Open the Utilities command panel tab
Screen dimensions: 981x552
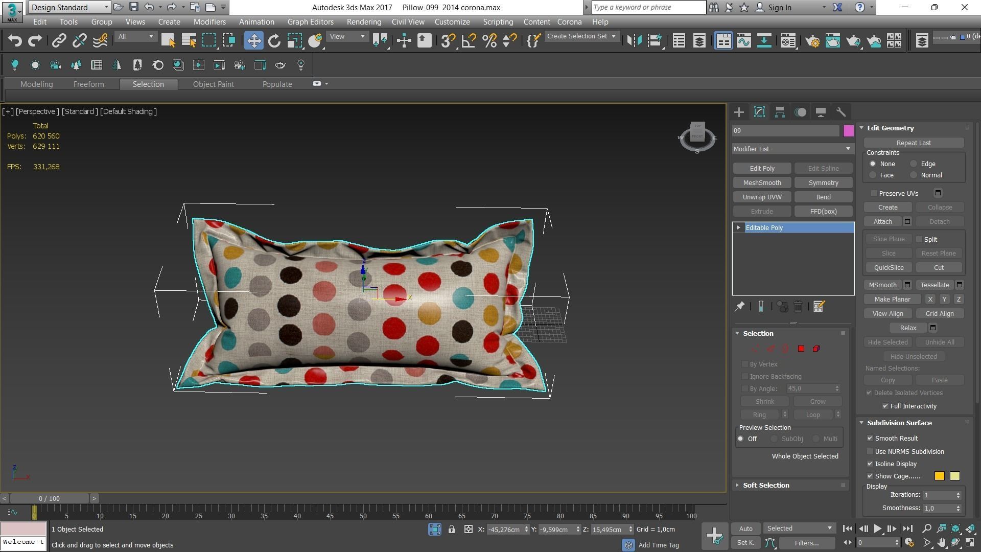click(841, 112)
